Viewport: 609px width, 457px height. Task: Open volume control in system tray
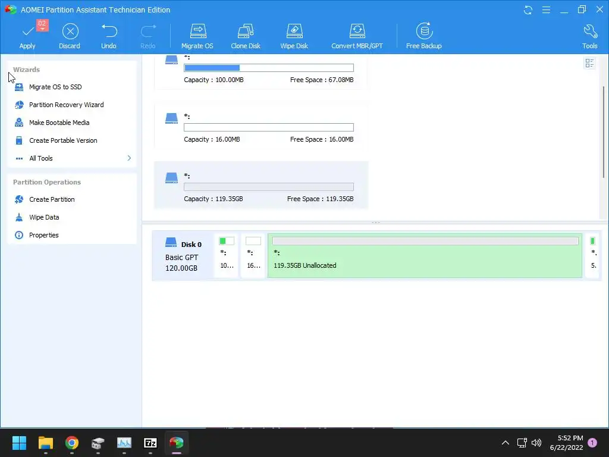click(536, 443)
